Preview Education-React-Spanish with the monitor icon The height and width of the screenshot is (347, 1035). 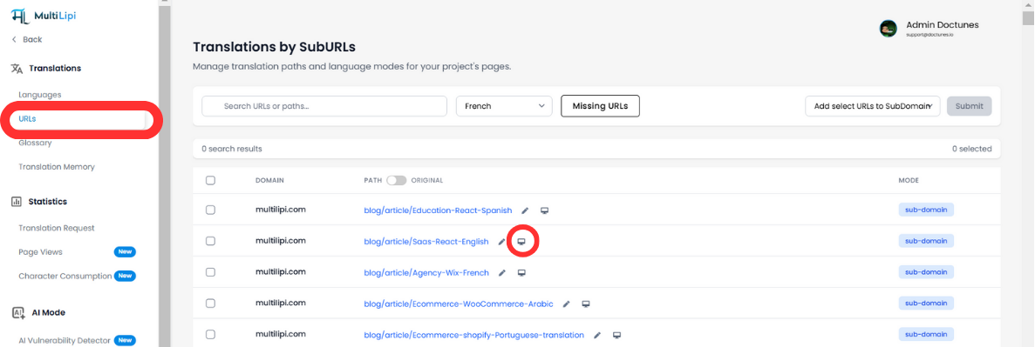[545, 210]
